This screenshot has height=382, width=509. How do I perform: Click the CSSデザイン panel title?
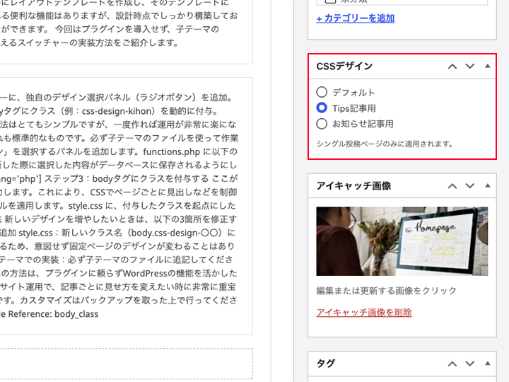(x=344, y=66)
